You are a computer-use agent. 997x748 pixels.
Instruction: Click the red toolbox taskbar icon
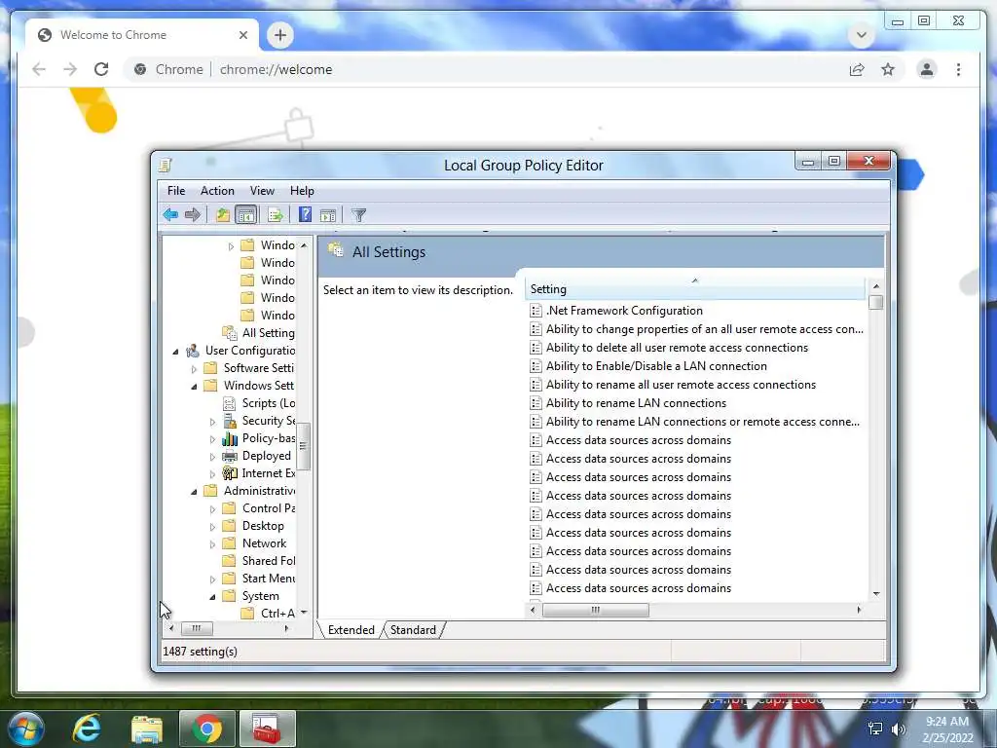click(267, 729)
